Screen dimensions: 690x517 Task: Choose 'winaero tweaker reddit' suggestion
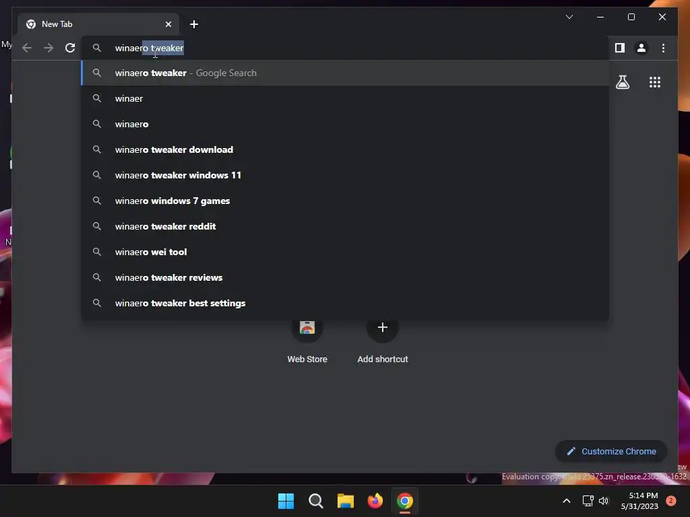(x=345, y=226)
